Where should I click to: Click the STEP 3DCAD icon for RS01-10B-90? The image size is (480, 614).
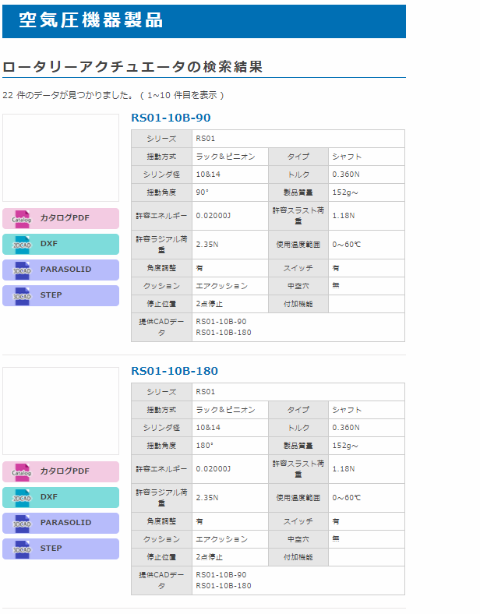click(22, 296)
